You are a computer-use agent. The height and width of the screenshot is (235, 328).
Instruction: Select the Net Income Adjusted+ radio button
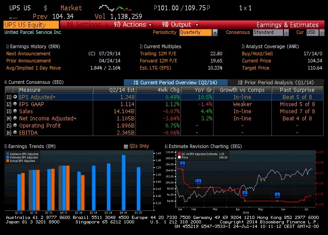pyautogui.click(x=15, y=118)
